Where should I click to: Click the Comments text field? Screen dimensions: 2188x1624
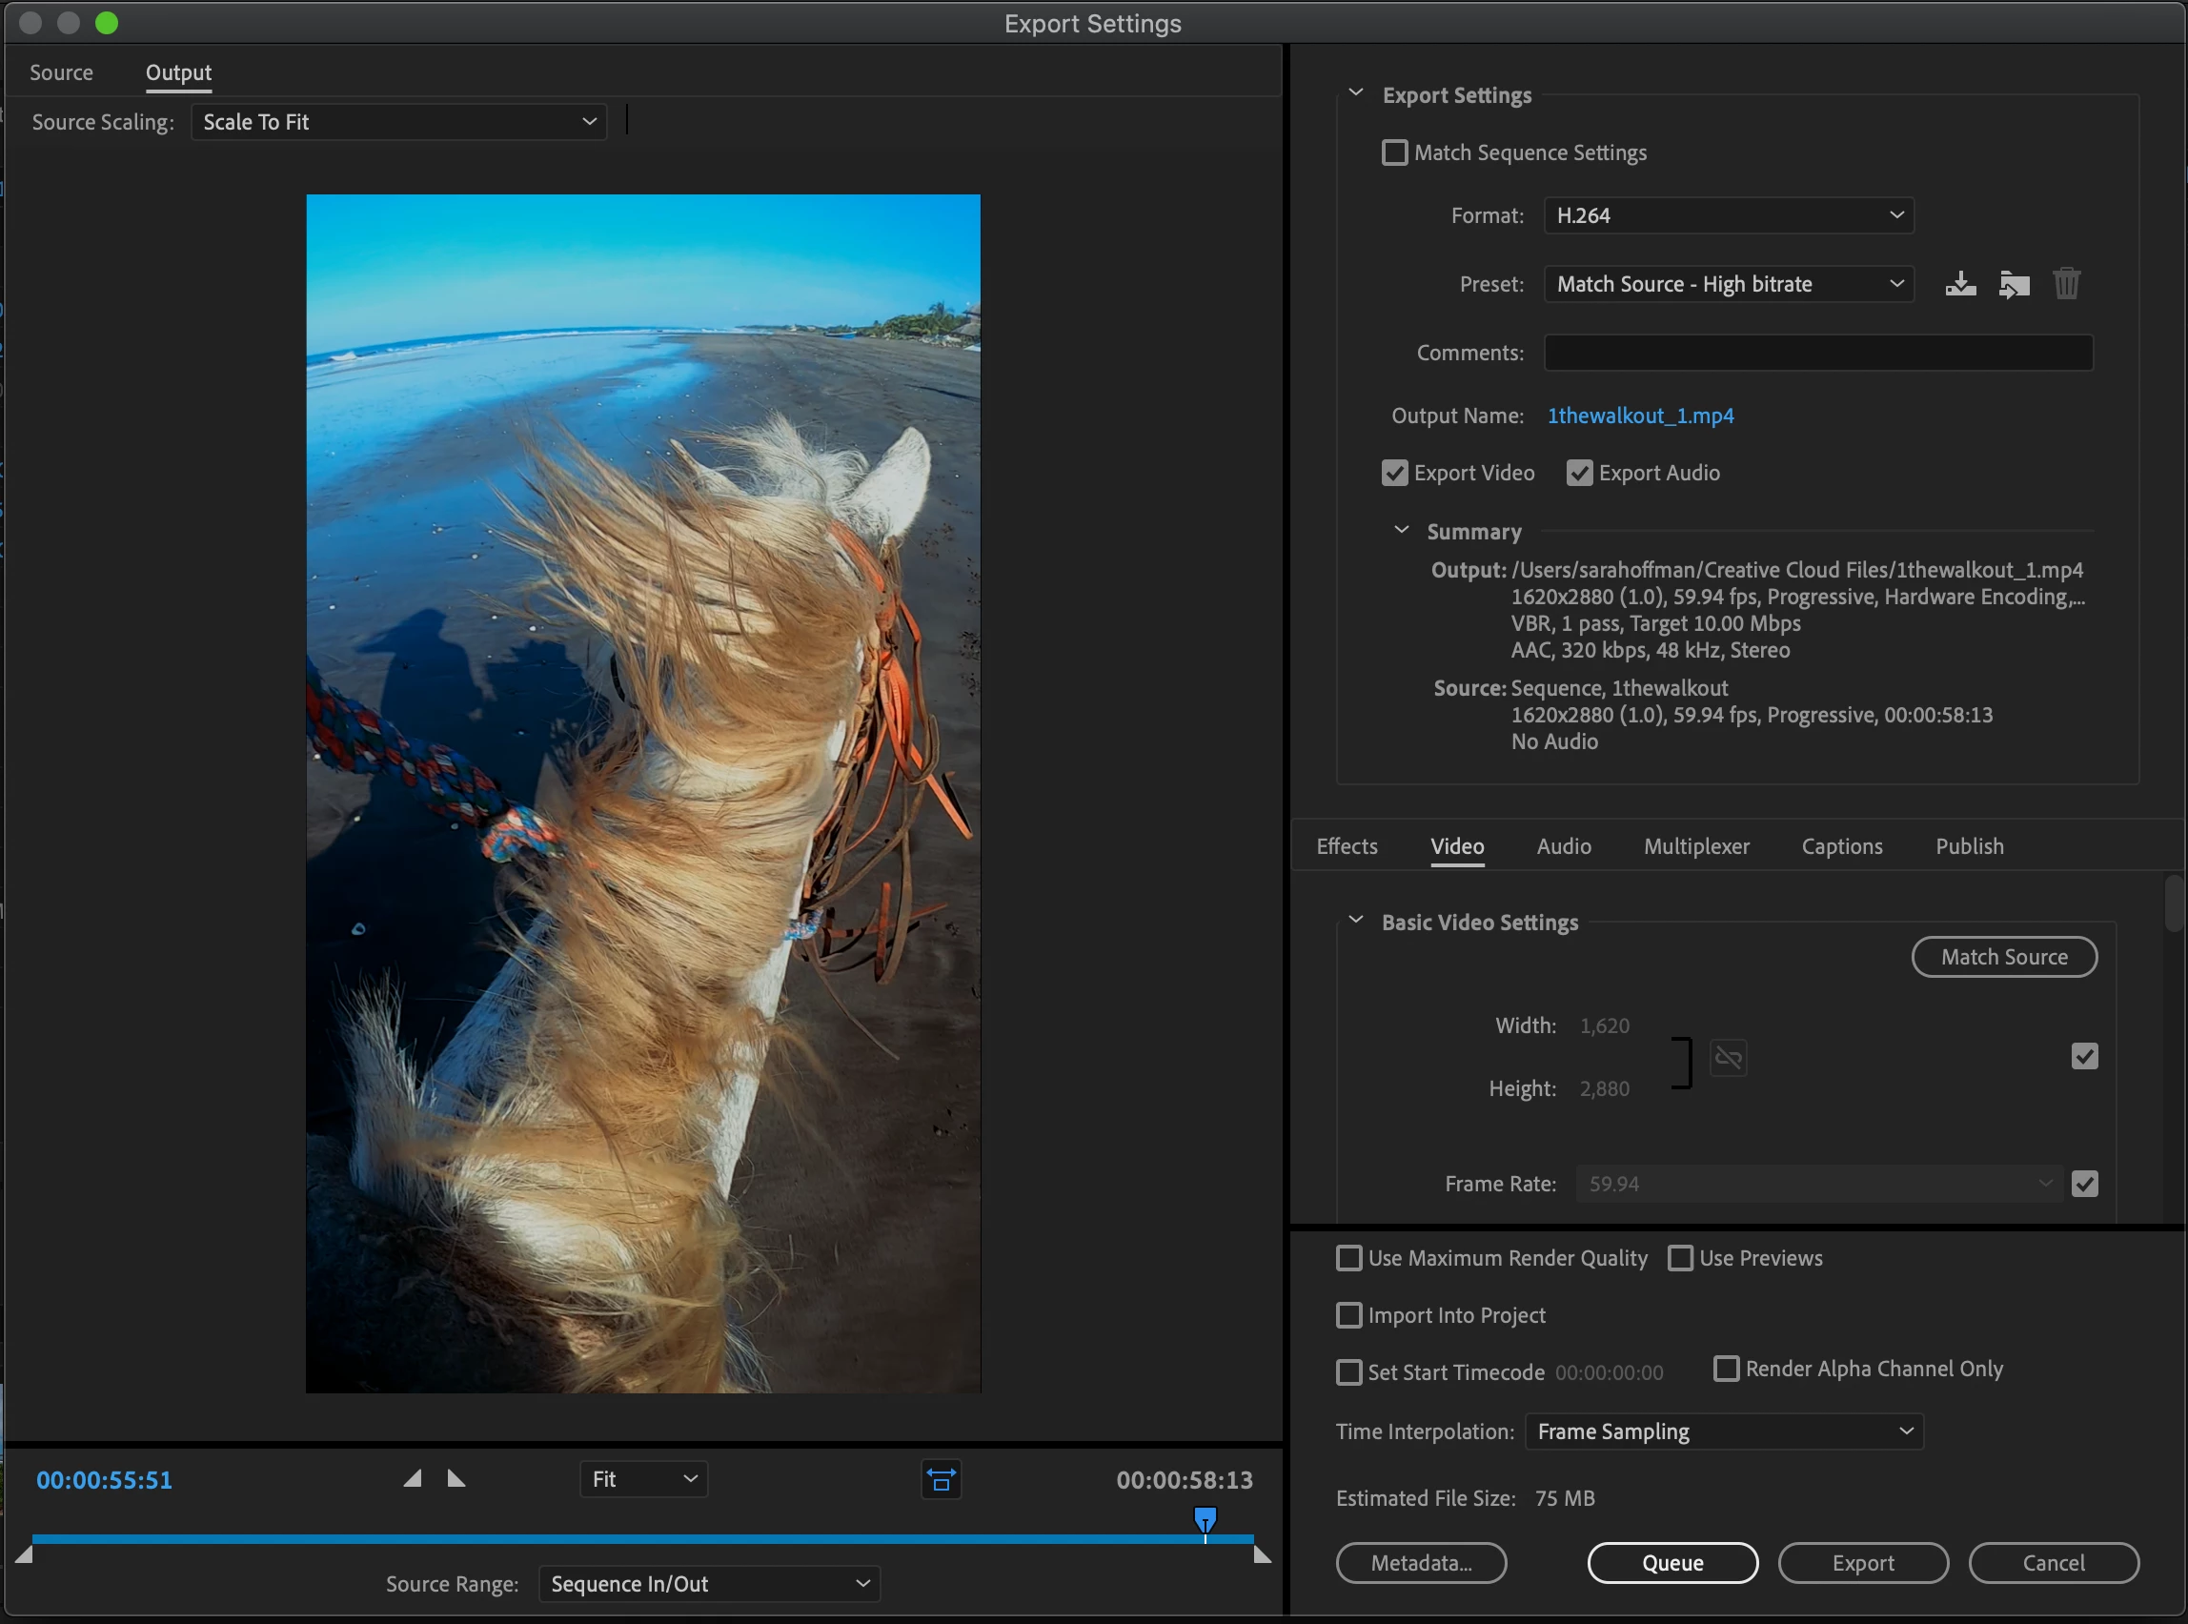pos(1817,353)
